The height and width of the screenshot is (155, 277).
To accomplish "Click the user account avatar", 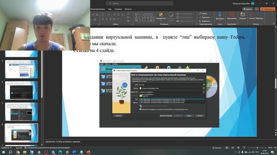I will click(253, 3).
